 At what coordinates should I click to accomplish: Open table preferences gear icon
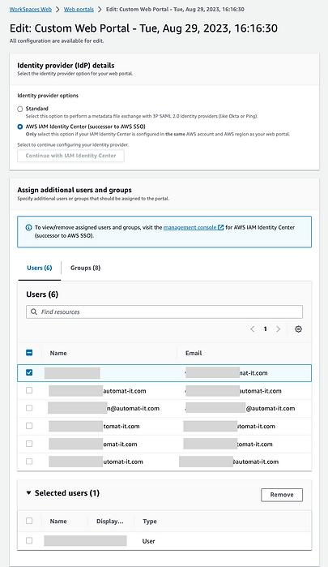point(298,329)
